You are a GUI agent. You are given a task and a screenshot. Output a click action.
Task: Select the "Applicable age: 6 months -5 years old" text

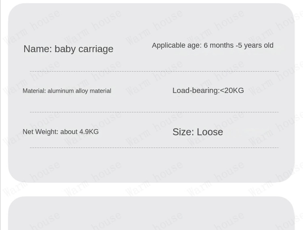(x=213, y=45)
